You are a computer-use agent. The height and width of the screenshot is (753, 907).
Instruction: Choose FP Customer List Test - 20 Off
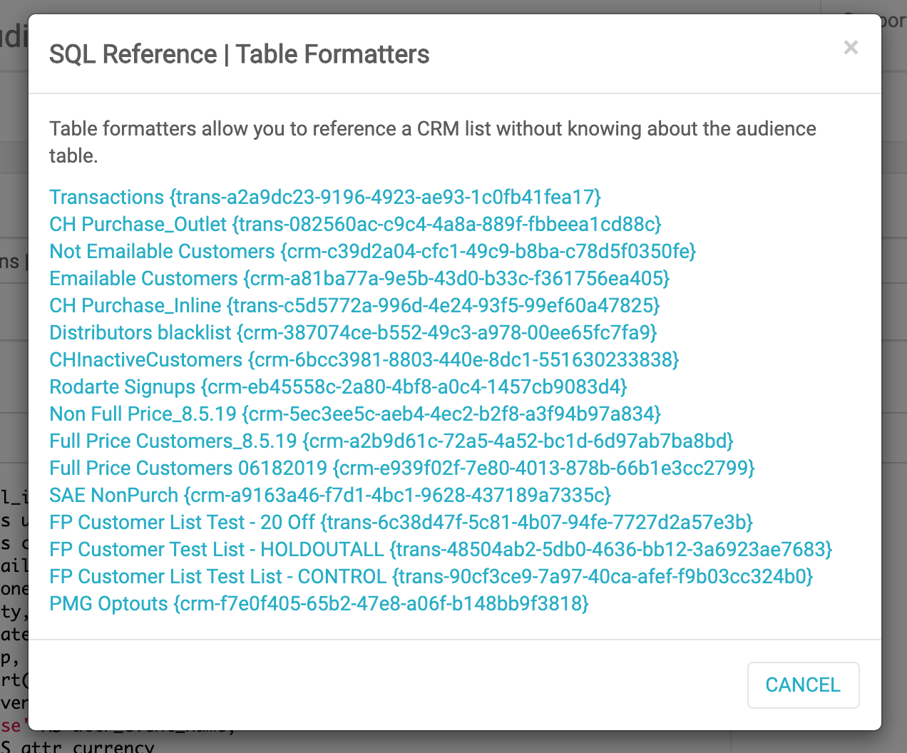coord(401,523)
